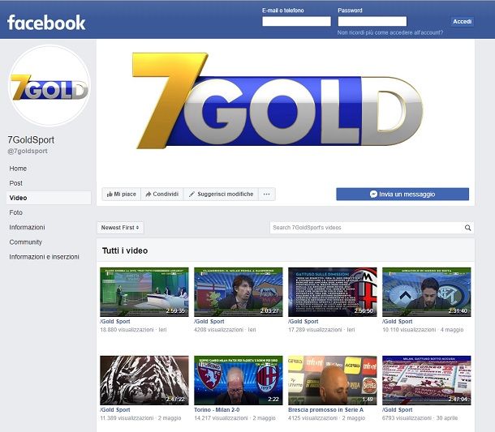Open 7Gold Sport title with 4208 visualizzazioni
The width and height of the screenshot is (495, 432).
pyautogui.click(x=209, y=321)
